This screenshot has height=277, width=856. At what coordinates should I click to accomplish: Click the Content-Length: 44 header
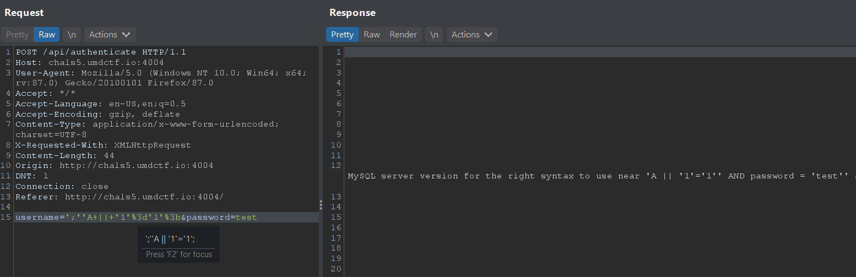tap(64, 155)
